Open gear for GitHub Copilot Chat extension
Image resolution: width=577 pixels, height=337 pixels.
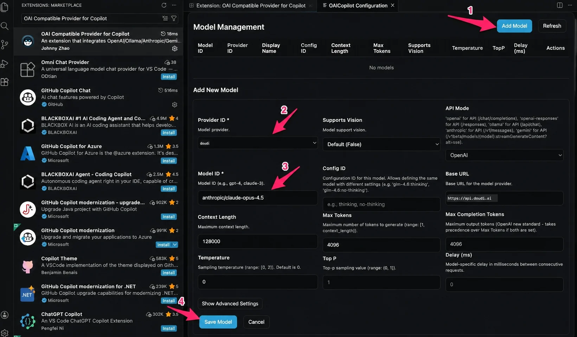click(174, 104)
